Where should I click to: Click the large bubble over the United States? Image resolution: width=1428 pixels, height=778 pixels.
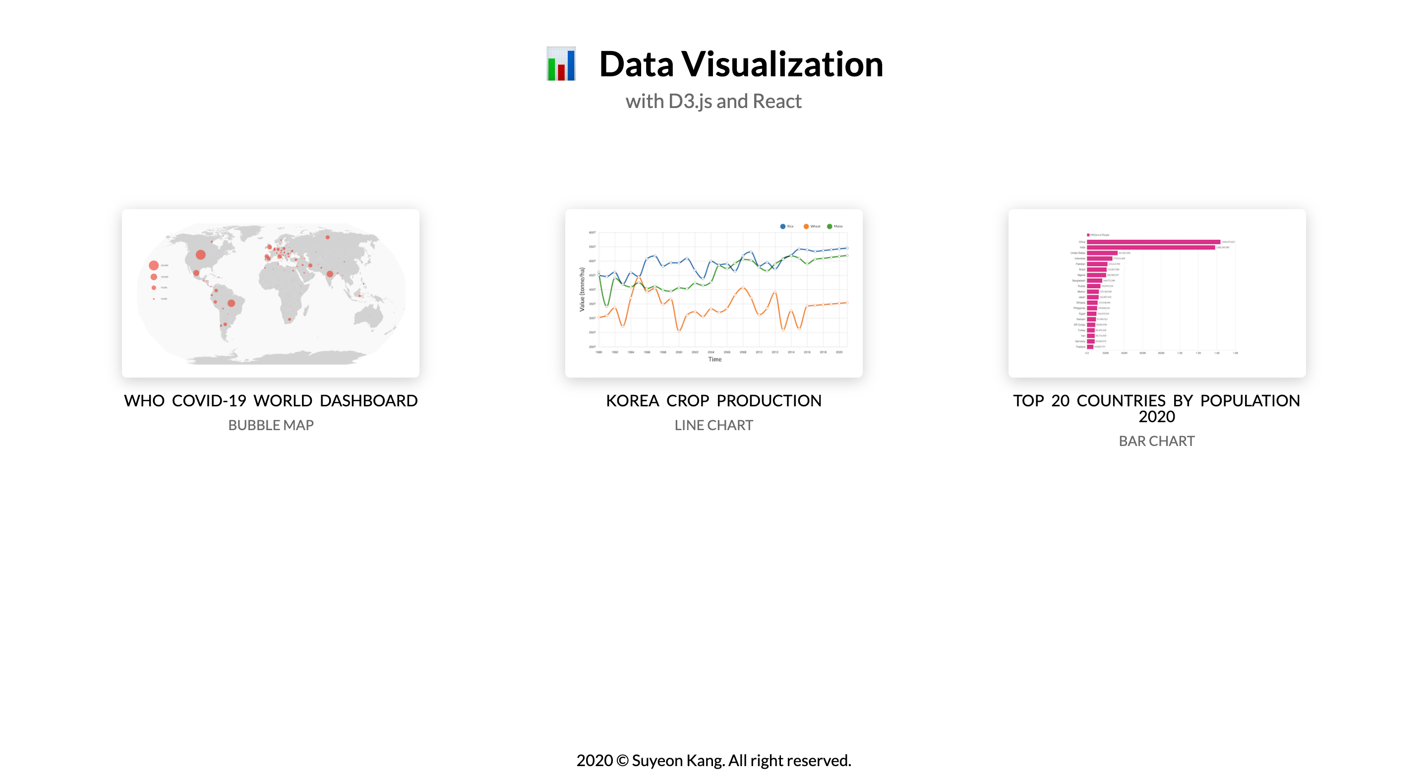click(202, 256)
